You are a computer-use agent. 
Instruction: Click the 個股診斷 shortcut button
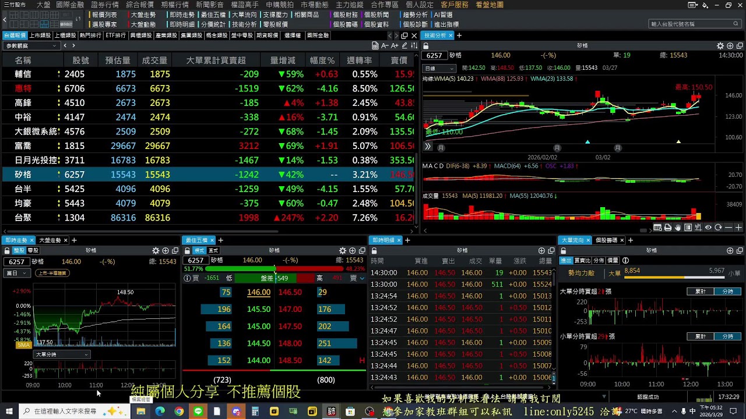pyautogui.click(x=415, y=24)
